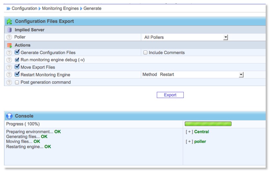The height and width of the screenshot is (171, 269).
Task: Click help icon beside Run monitoring engine debug
Action: coord(9,60)
